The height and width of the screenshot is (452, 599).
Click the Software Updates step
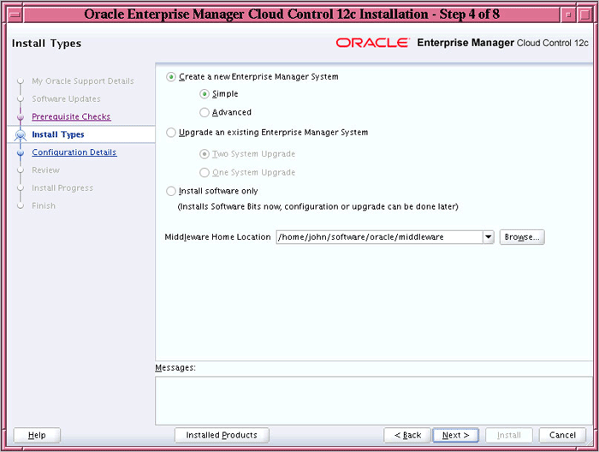(66, 99)
